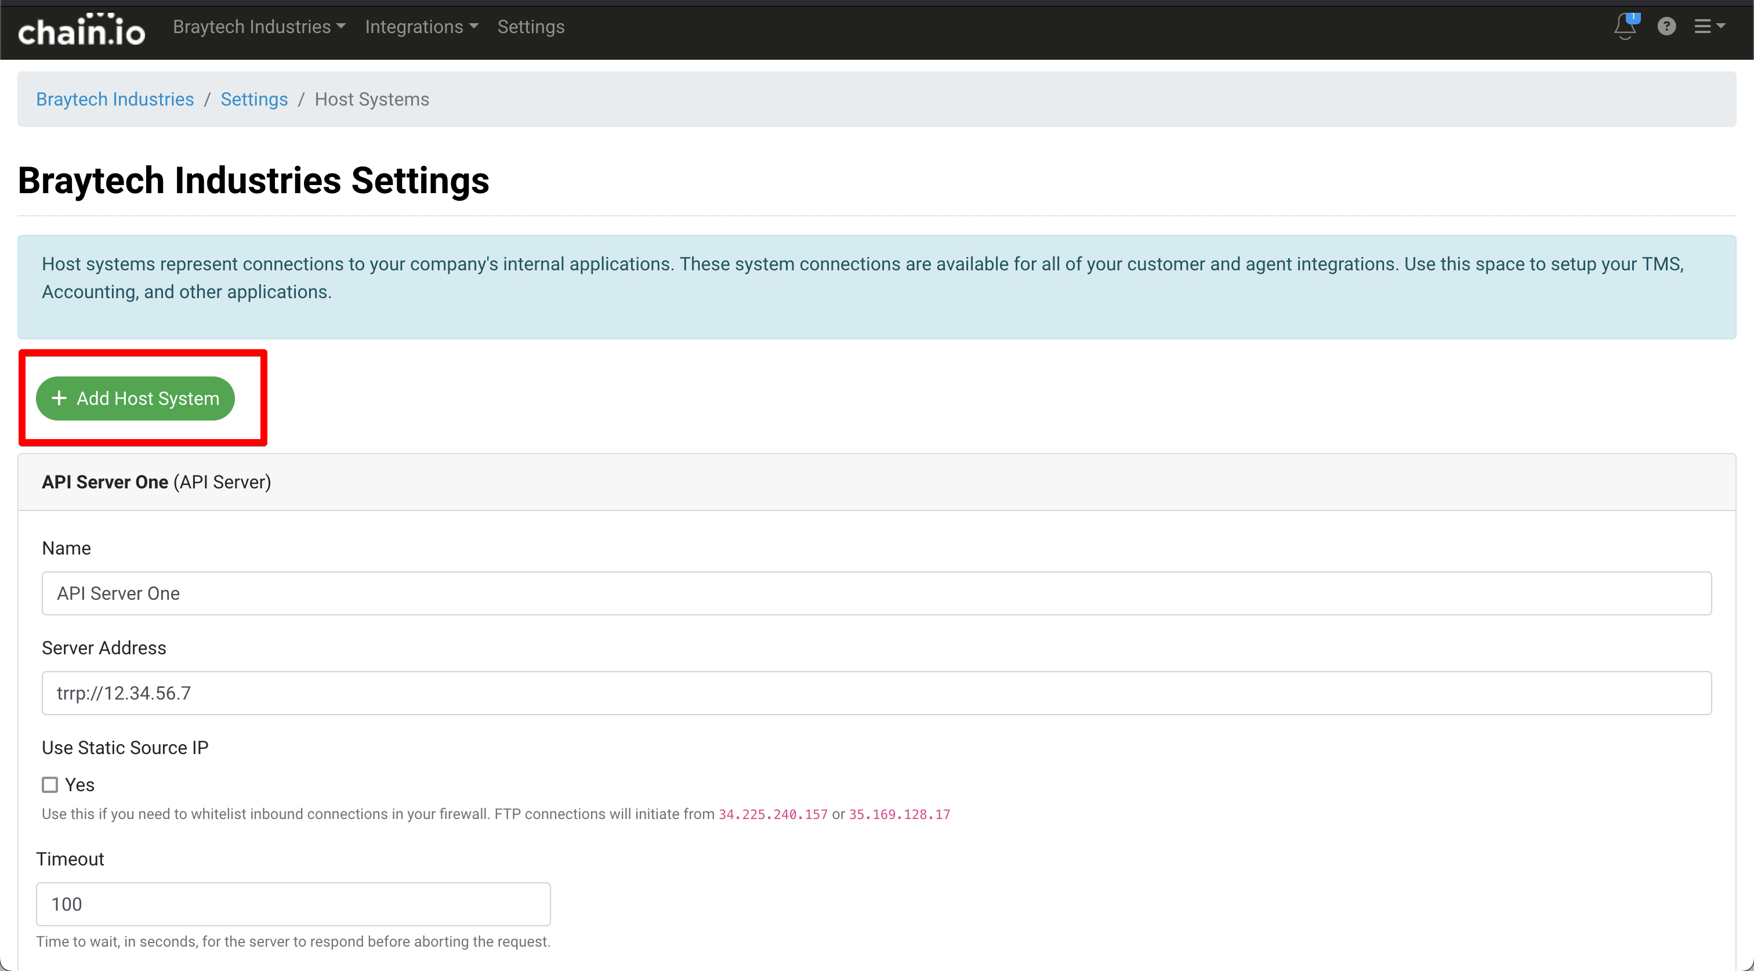Go to the Settings breadcrumb link
Image resolution: width=1754 pixels, height=971 pixels.
[x=254, y=99]
